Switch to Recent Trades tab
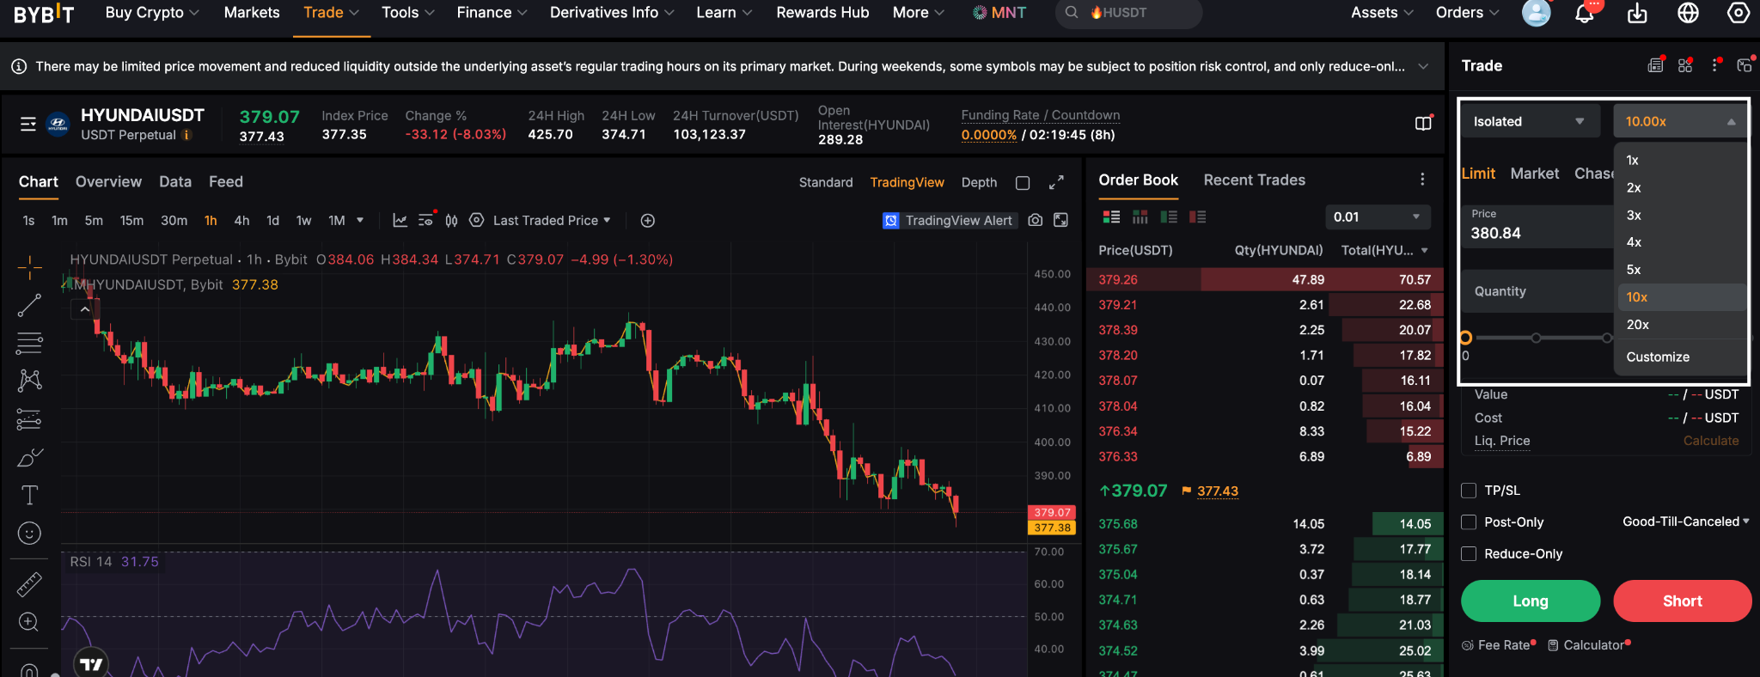Viewport: 1760px width, 677px height. point(1254,180)
